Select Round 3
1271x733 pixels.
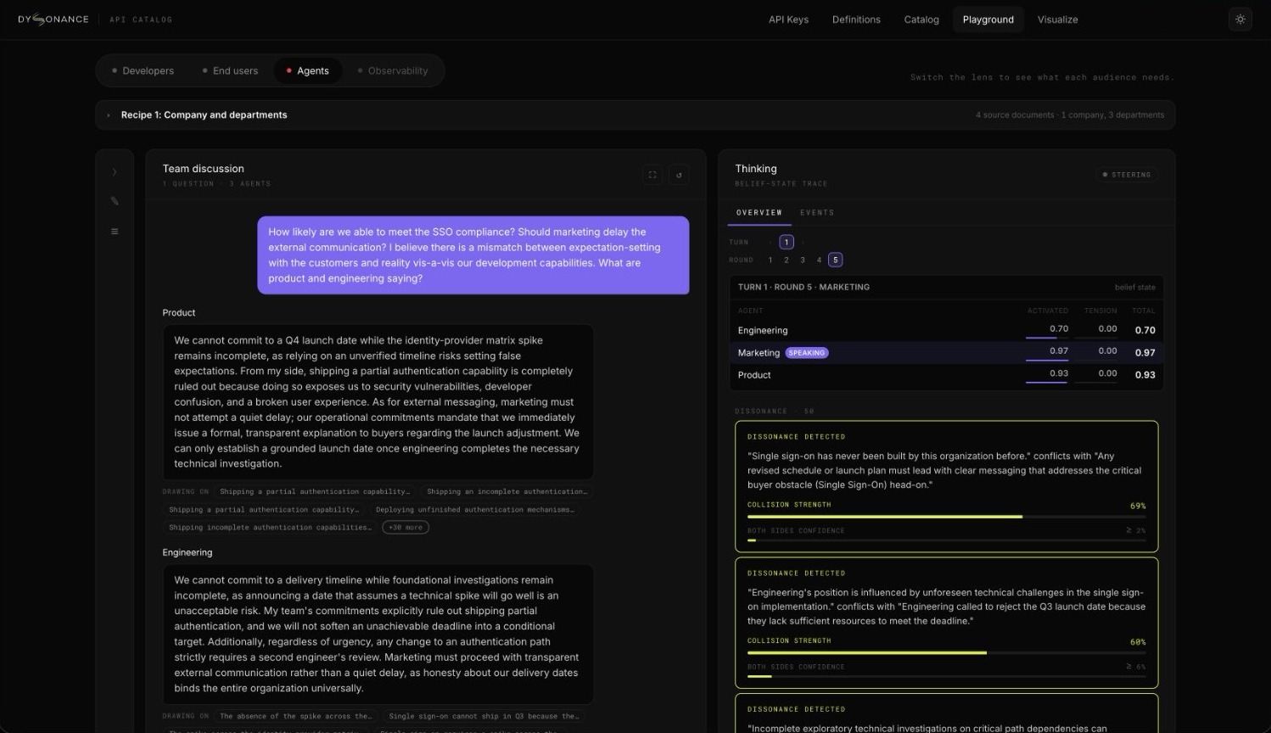803,260
